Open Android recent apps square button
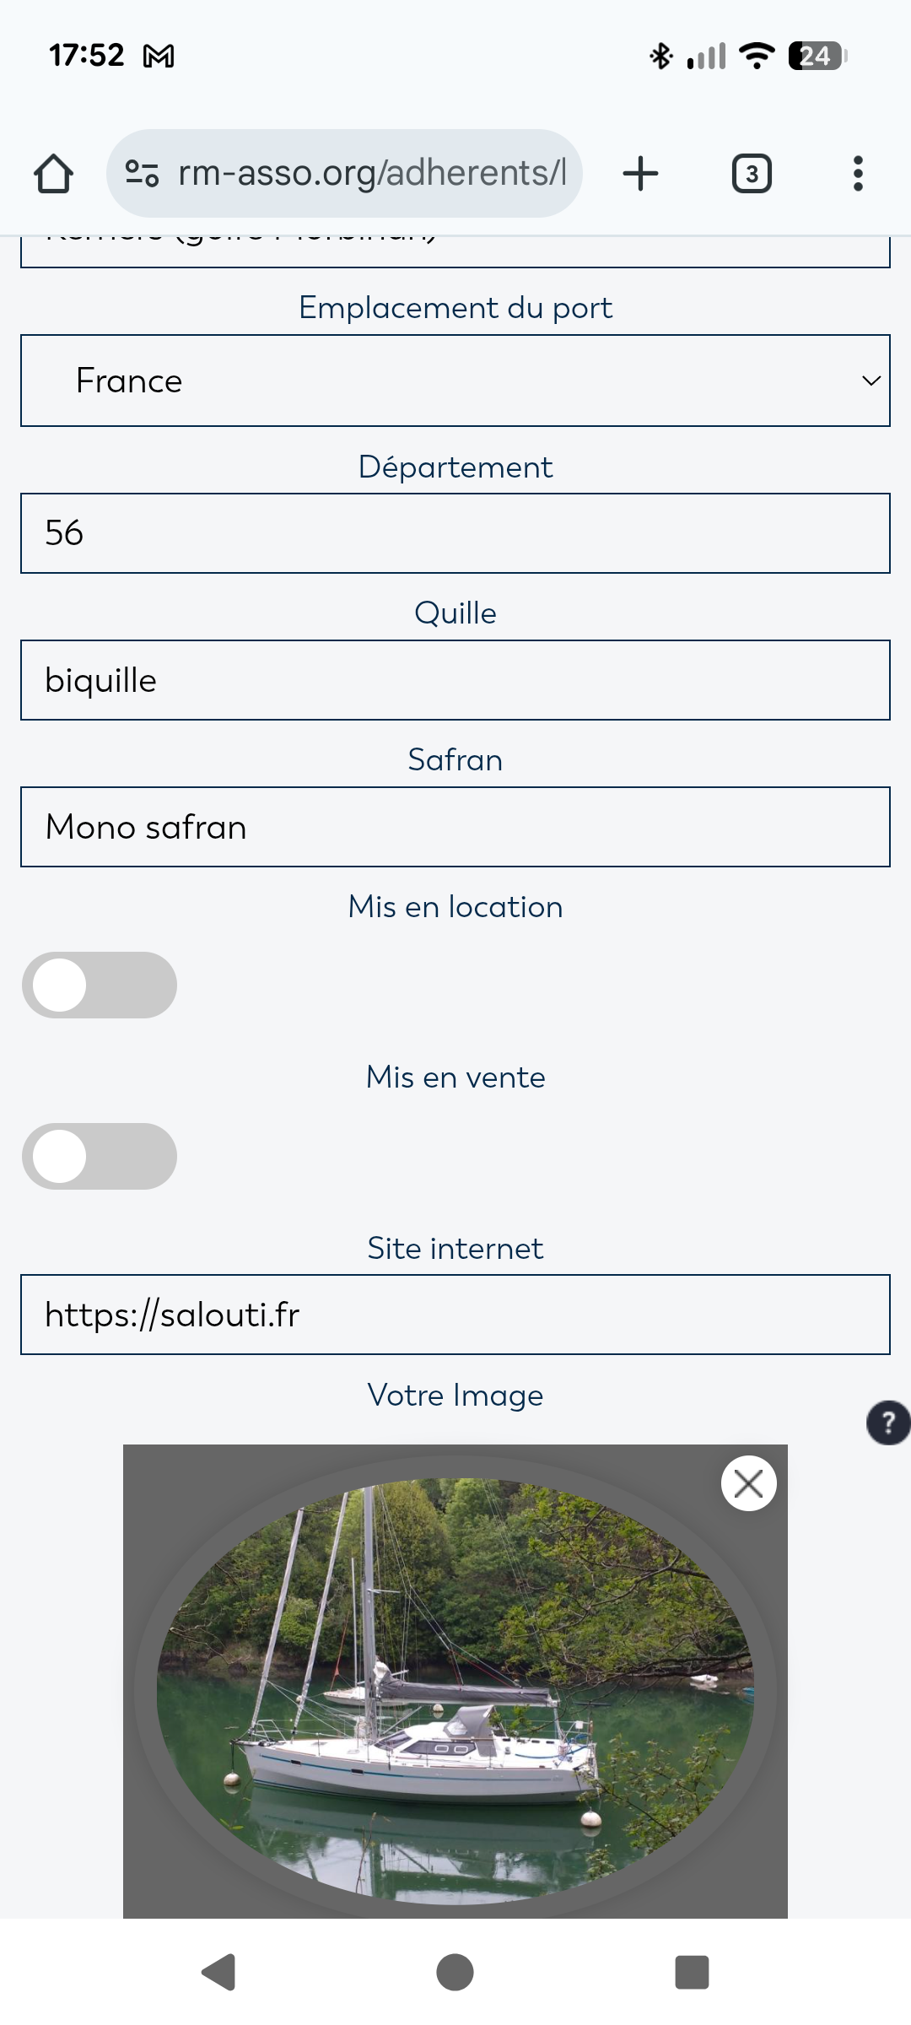 (692, 1973)
